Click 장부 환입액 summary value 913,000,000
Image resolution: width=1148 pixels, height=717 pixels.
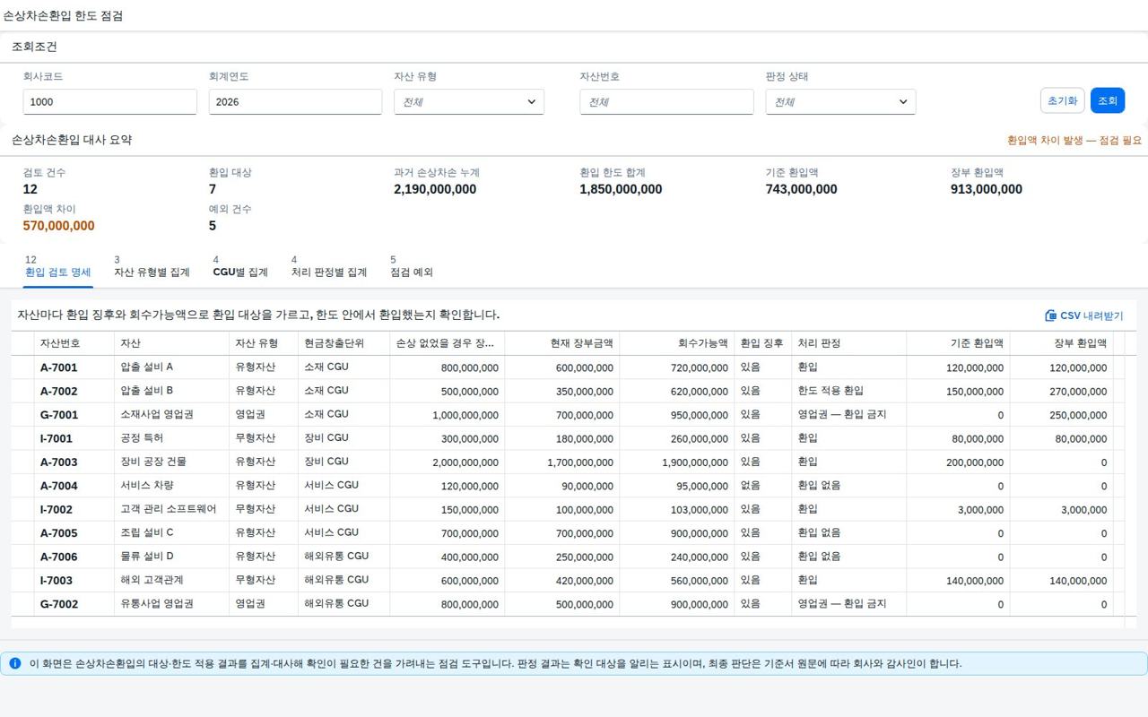click(x=987, y=189)
